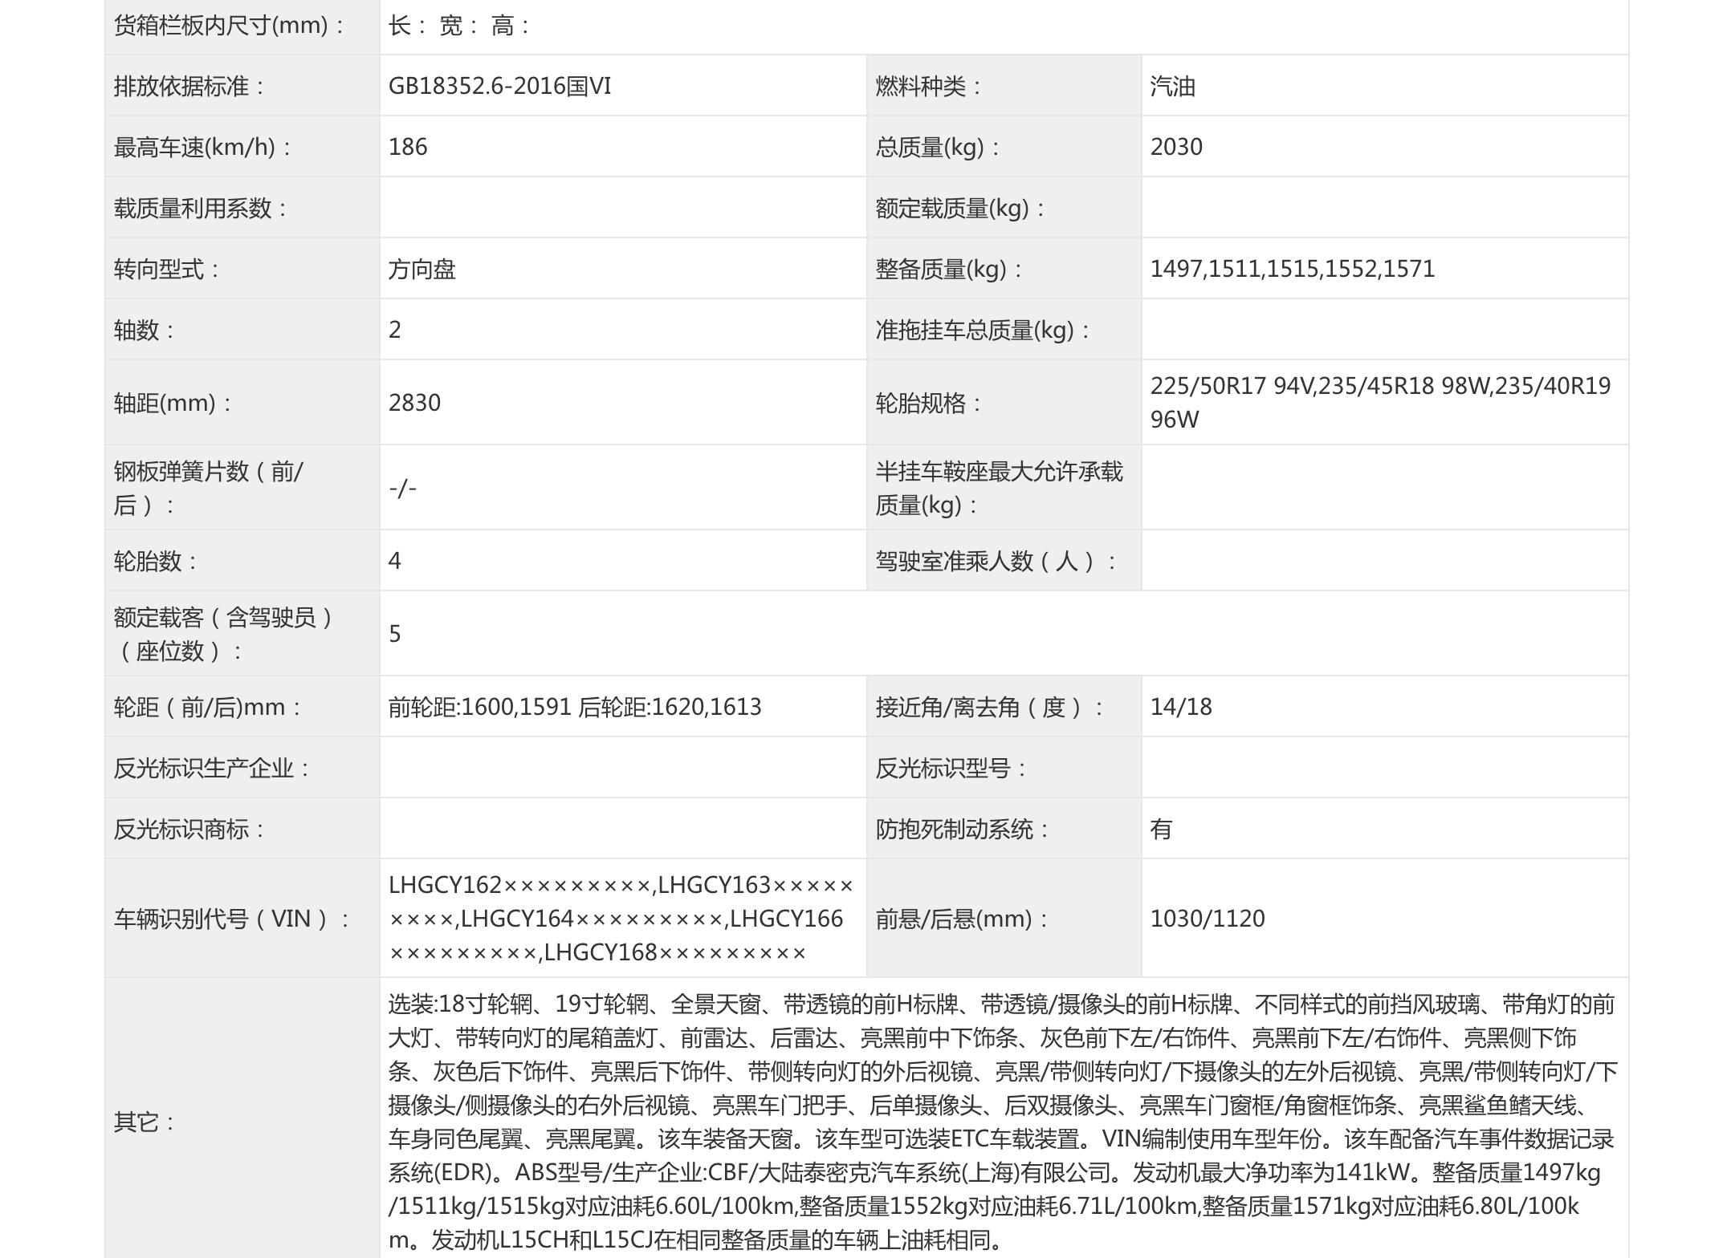The image size is (1731, 1258).
Task: Select anti-lock braking value 有
Action: point(1161,829)
